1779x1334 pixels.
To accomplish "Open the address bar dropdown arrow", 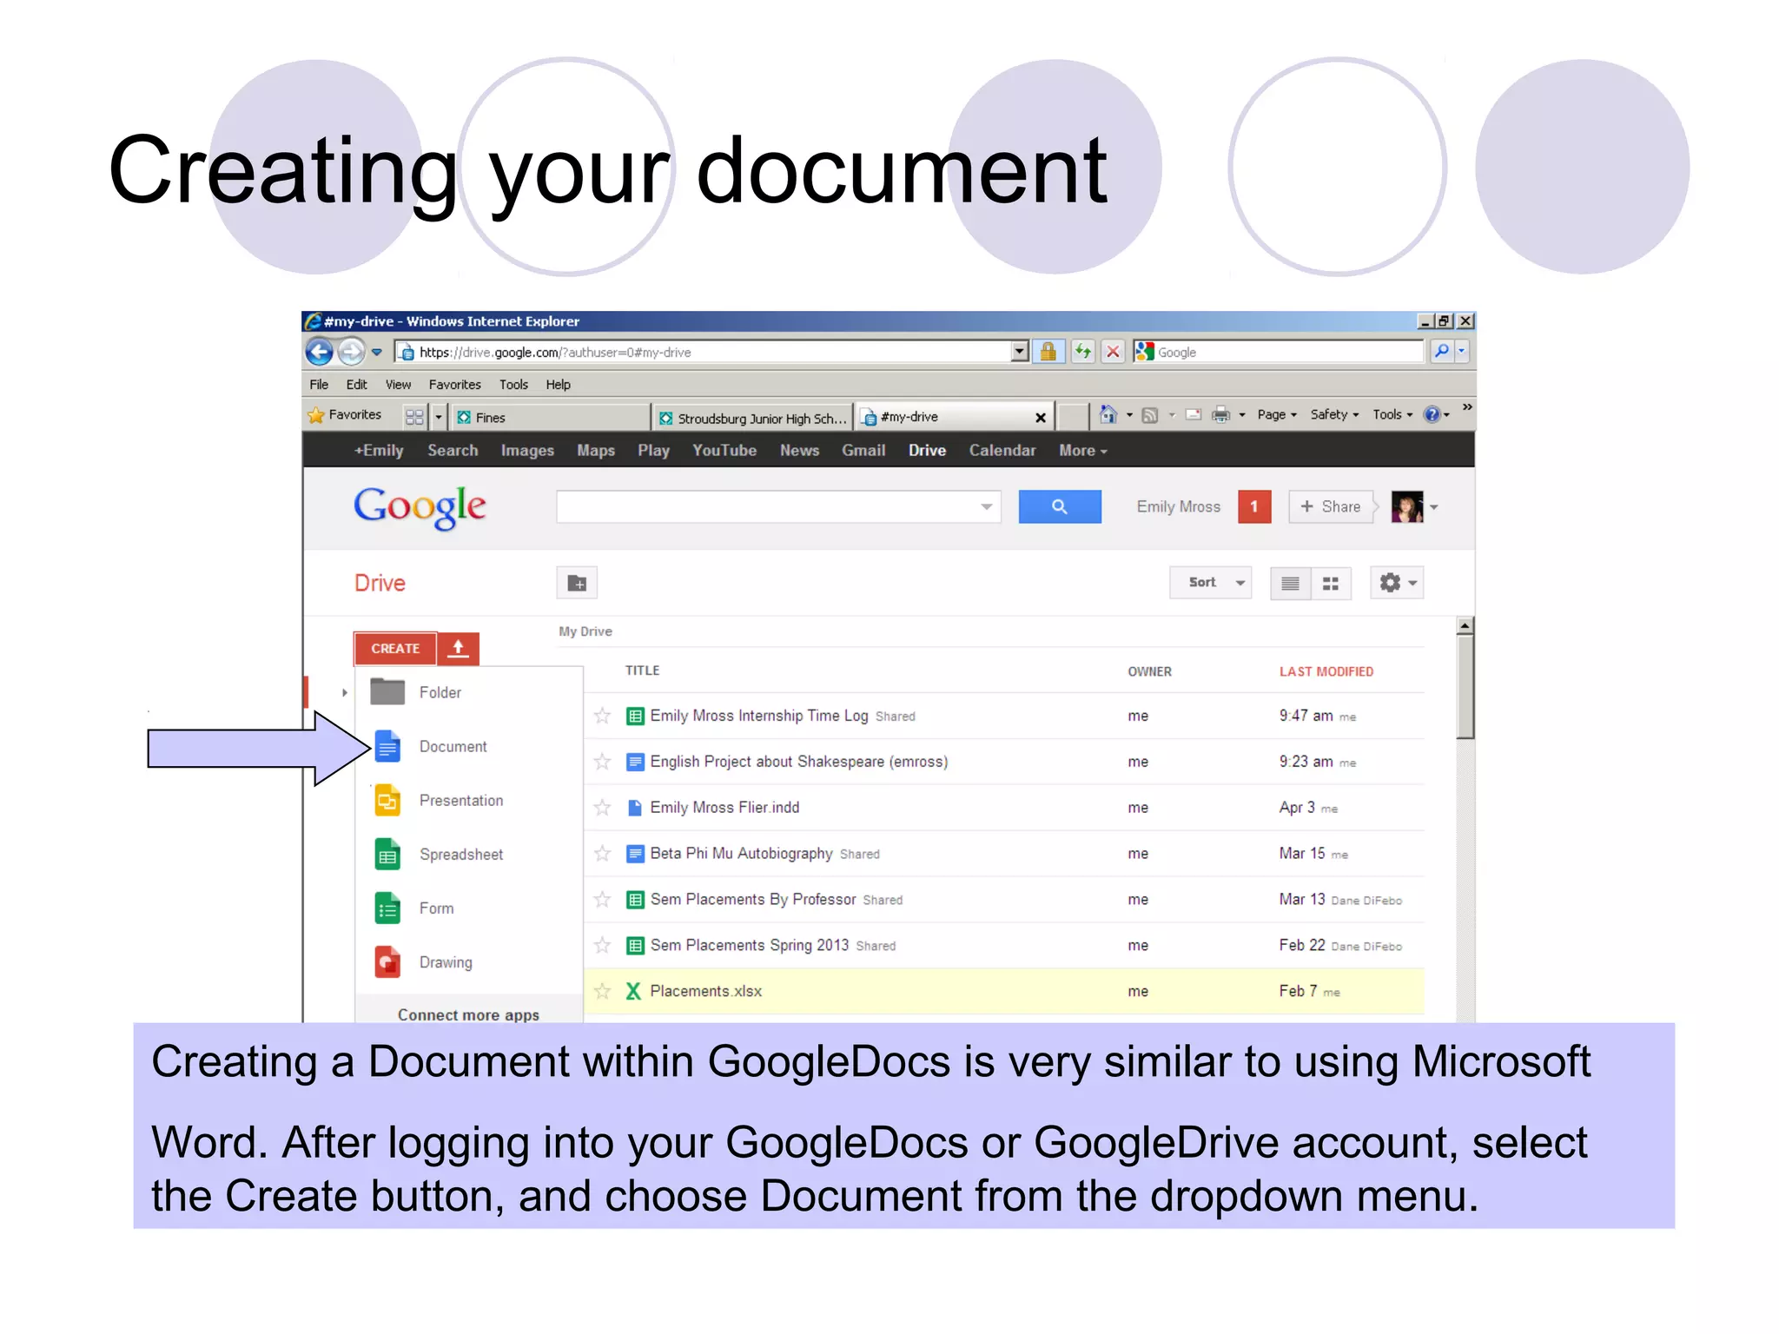I will pyautogui.click(x=1020, y=352).
